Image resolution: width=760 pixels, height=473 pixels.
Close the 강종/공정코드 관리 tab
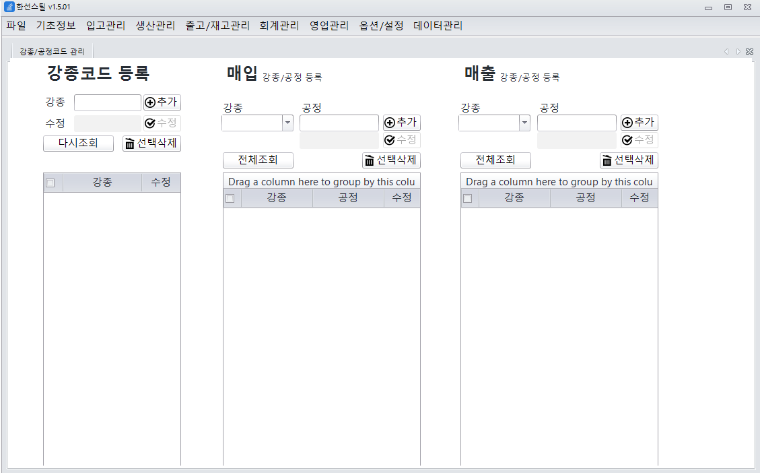pos(749,51)
